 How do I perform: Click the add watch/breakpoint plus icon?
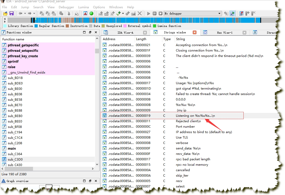pos(247,13)
